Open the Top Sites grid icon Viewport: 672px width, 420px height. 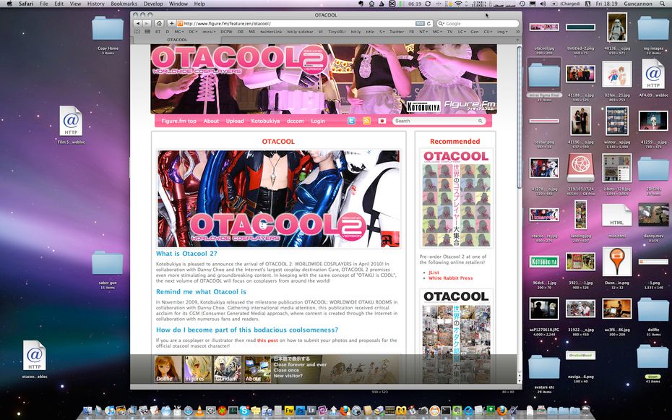click(147, 32)
